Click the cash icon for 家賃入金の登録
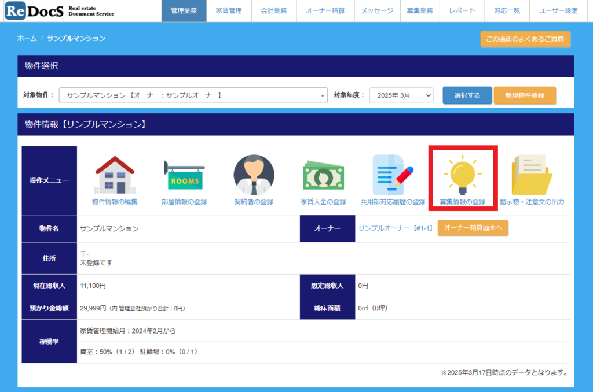 [323, 175]
